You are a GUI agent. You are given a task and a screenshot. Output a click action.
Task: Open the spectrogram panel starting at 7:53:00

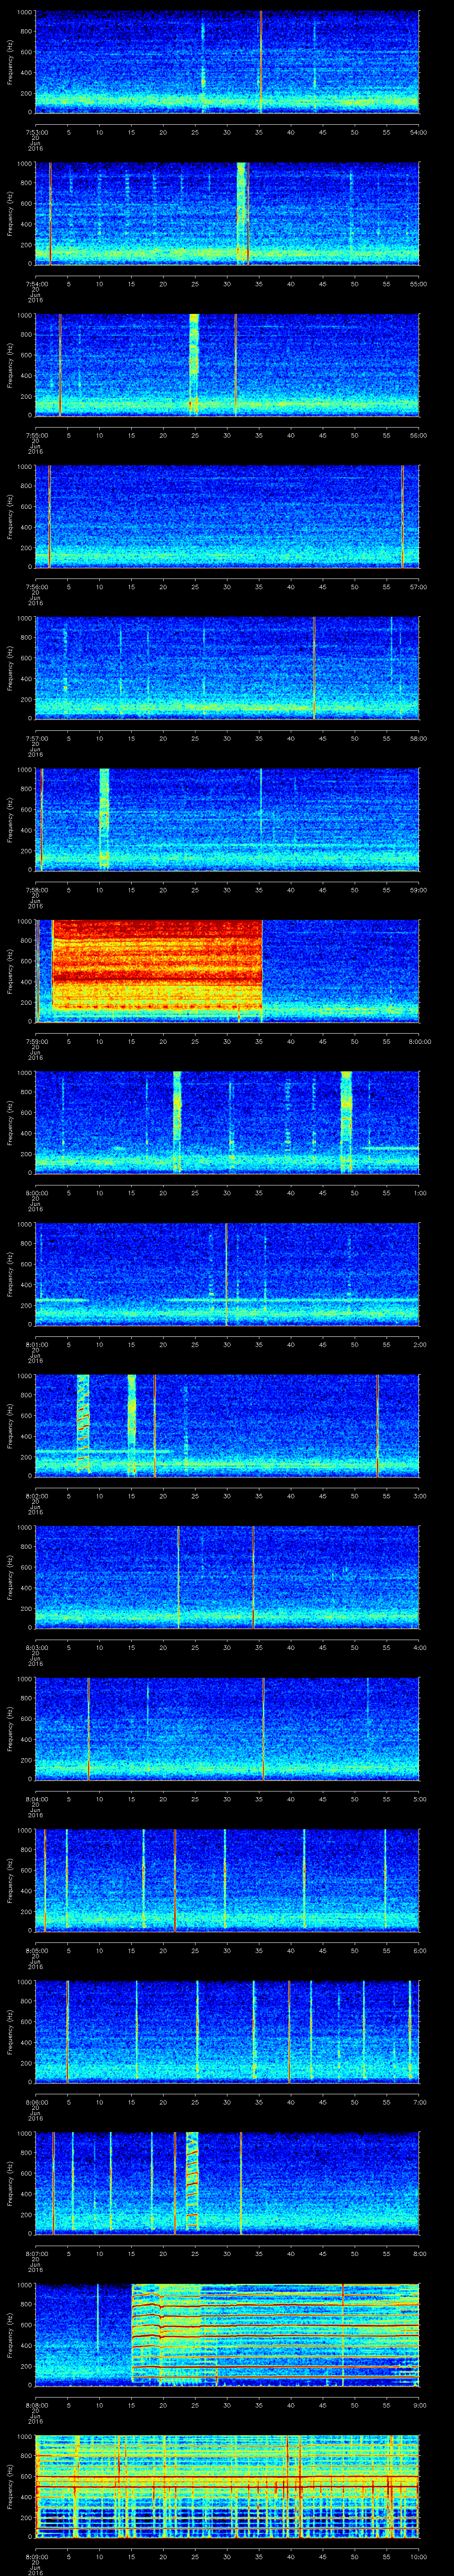(227, 62)
